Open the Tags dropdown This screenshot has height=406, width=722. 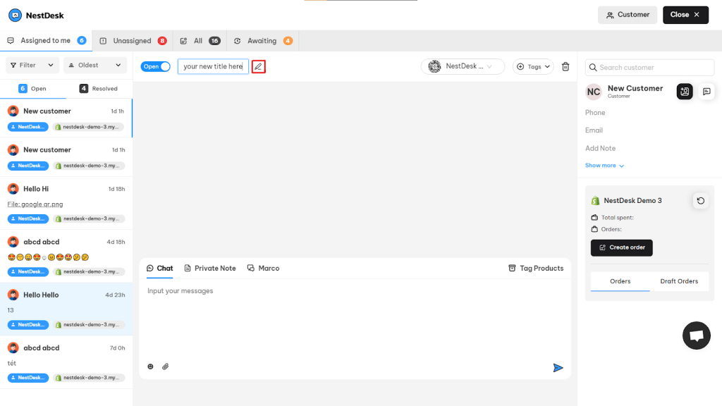[533, 67]
